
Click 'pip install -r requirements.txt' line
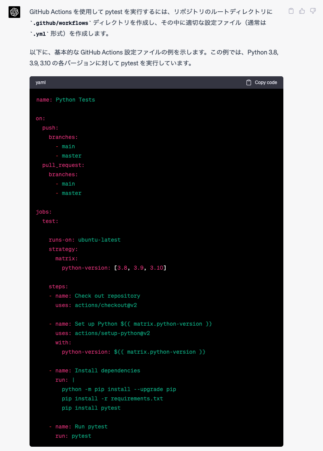pos(112,398)
